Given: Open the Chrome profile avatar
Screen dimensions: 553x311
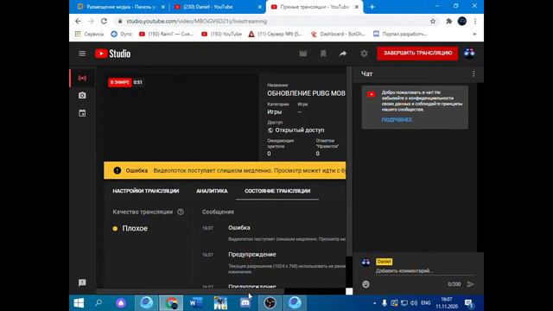Looking at the screenshot, I should point(462,21).
